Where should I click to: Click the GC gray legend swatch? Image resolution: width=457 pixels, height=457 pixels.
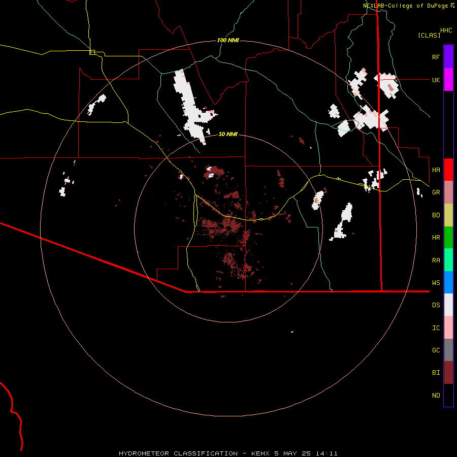pyautogui.click(x=448, y=350)
